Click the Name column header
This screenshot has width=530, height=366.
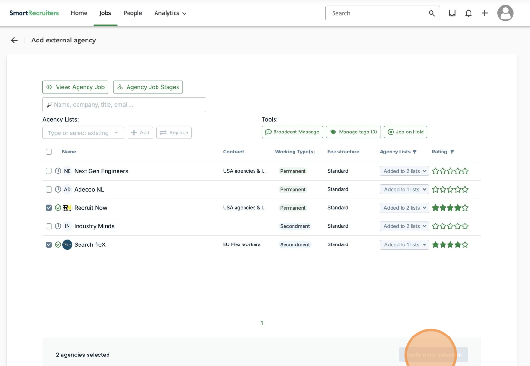pos(69,152)
